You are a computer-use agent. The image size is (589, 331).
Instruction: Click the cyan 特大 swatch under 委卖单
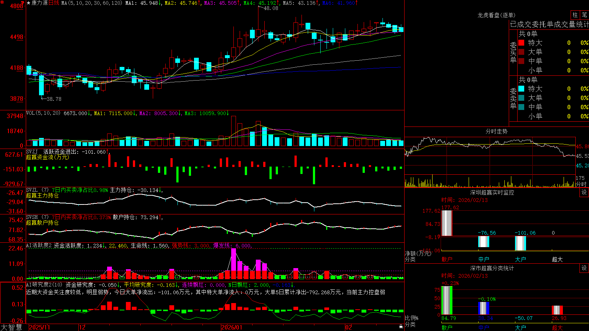521,89
